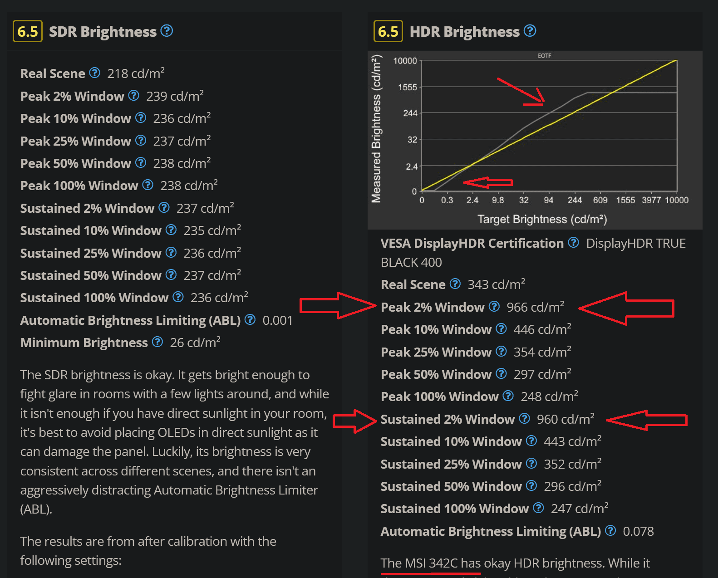
Task: Click help icon beside SDR Brightness heading
Action: pos(167,31)
